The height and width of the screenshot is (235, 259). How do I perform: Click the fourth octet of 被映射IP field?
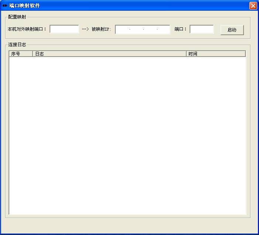[x=163, y=30]
